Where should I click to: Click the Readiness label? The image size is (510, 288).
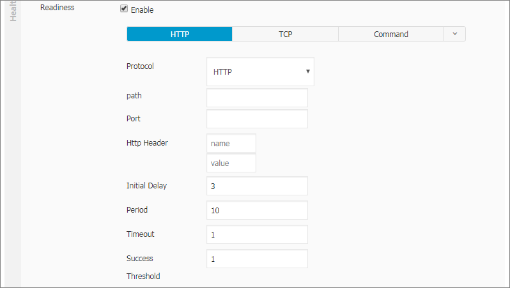(x=58, y=8)
